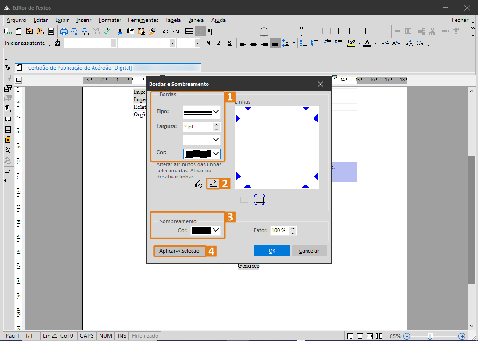Click the Largura 2 pt input field
This screenshot has width=478, height=341.
coord(198,127)
